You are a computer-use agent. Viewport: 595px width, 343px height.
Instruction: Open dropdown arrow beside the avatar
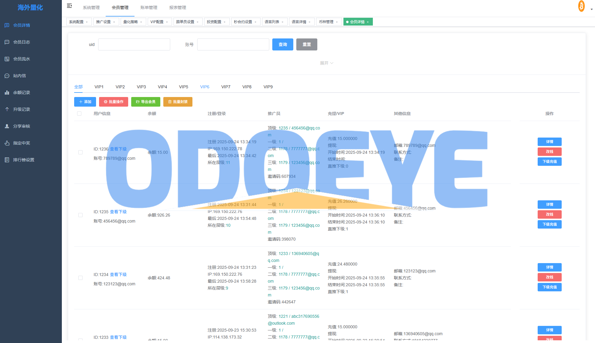(x=592, y=9)
